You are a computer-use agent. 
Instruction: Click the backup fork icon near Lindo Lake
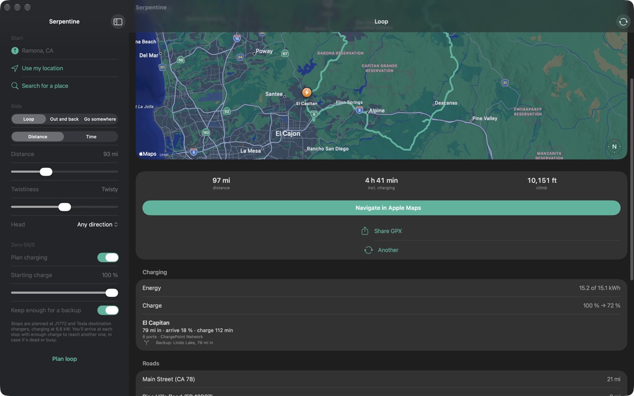coord(146,343)
